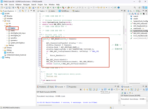Select ADC_Read in the Outline view

tap(140, 26)
